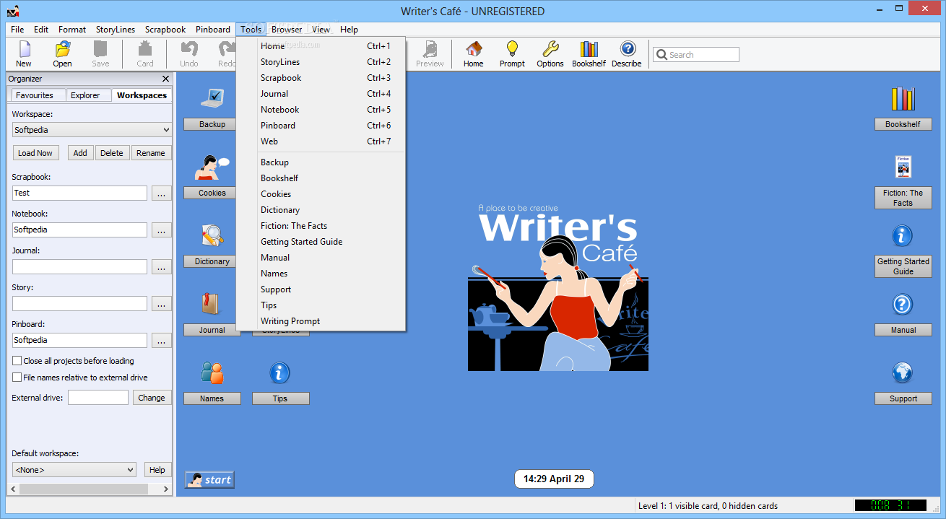946x519 pixels.
Task: Click the Help button in Organizer
Action: [x=157, y=470]
